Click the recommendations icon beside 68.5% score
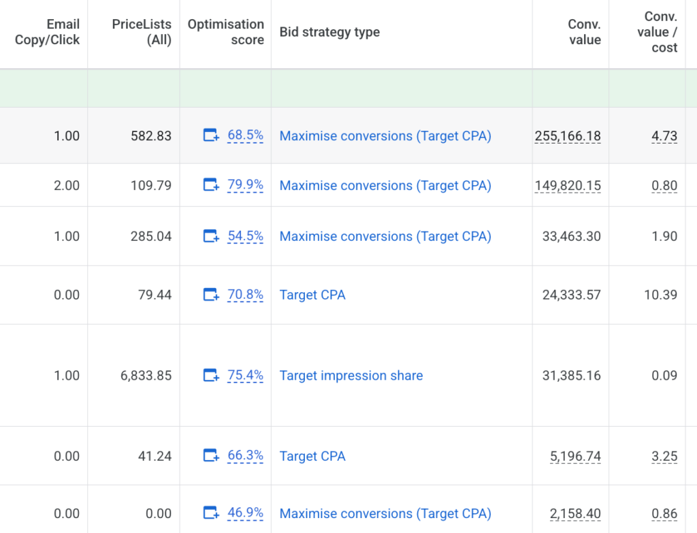697x533 pixels. tap(212, 135)
